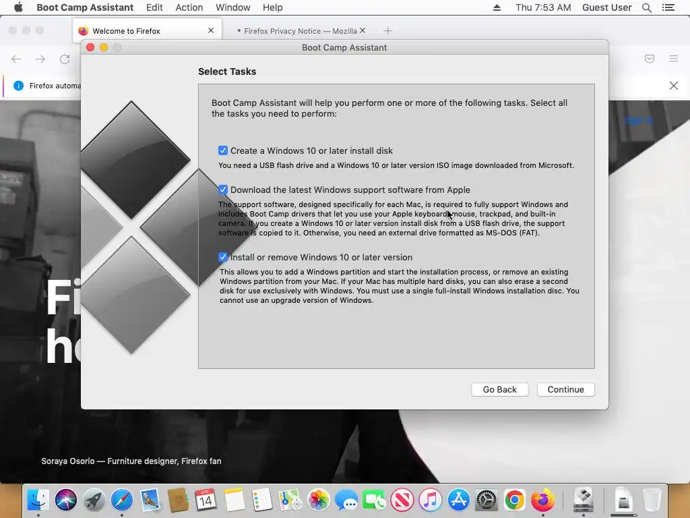Click the Pocket icon in Firefox toolbar

650,59
